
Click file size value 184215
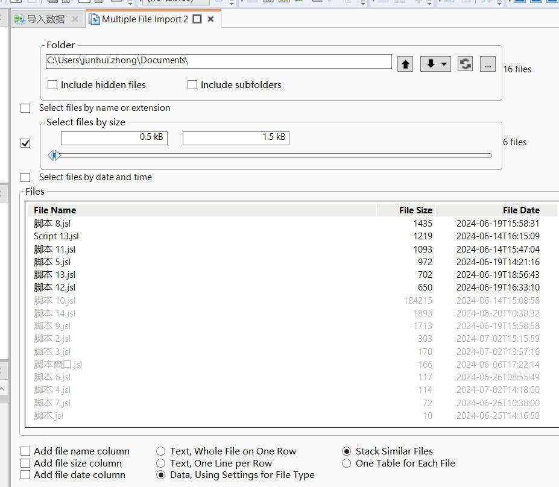(x=418, y=301)
